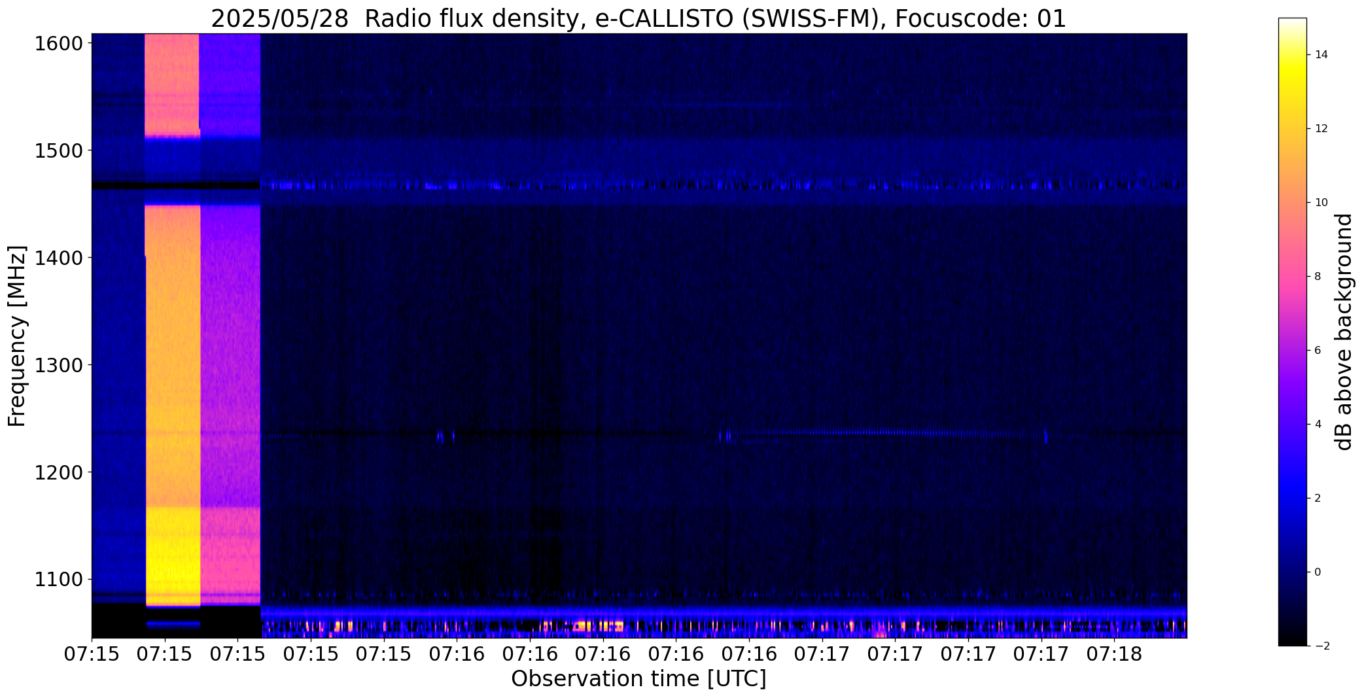This screenshot has width=1364, height=698.
Task: Click the purple burst region around 1300 MHz
Action: (x=230, y=357)
